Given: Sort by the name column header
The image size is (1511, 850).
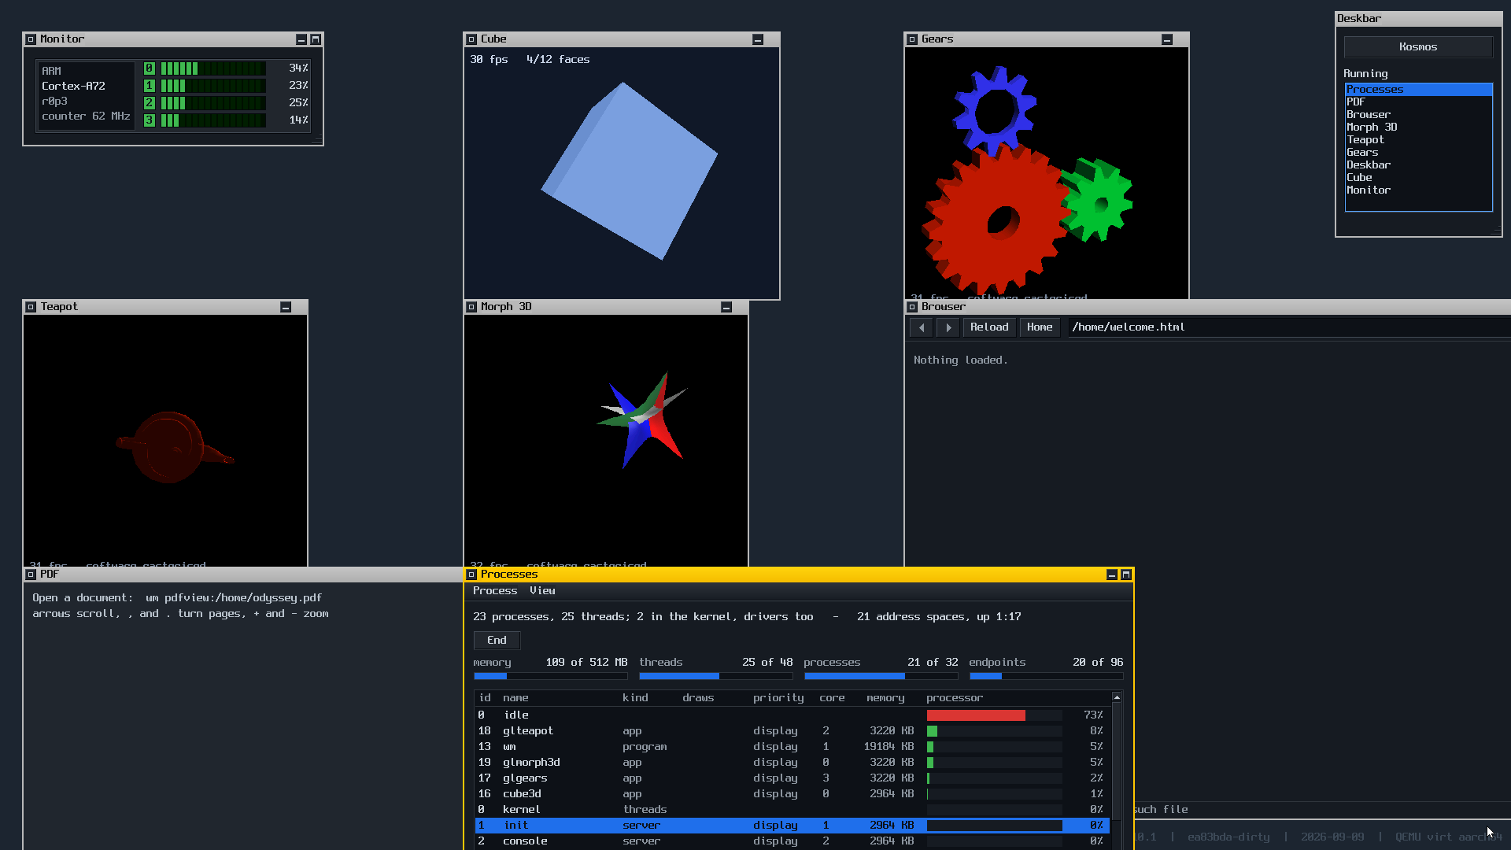Looking at the screenshot, I should click(515, 698).
